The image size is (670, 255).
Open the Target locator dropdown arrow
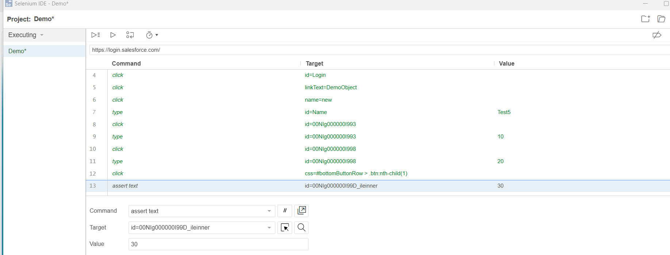(x=269, y=228)
